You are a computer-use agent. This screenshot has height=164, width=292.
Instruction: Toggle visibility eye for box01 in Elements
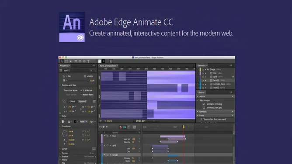[203, 80]
